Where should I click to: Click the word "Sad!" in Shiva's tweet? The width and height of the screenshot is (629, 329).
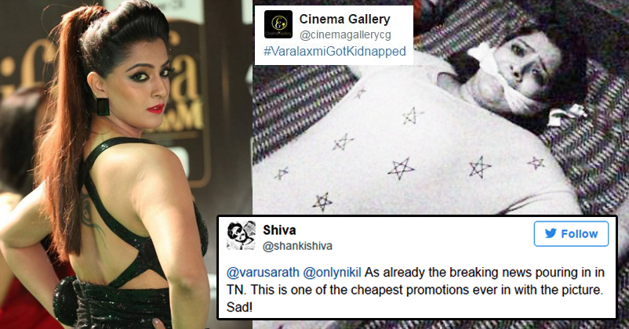click(239, 307)
